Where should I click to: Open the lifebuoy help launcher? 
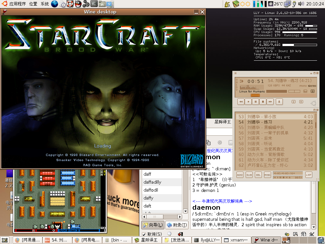pyautogui.click(x=70, y=4)
